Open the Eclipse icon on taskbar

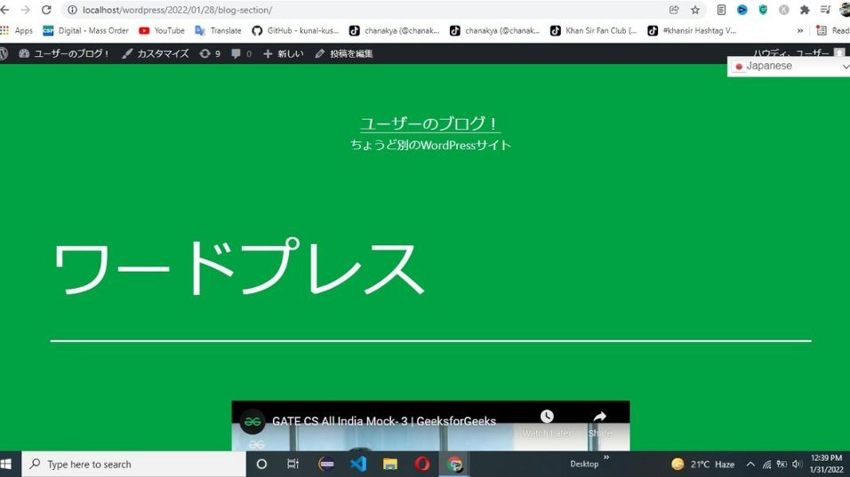click(325, 464)
